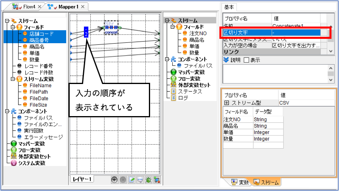Click the 実行回数 blue sphere icon
This screenshot has height=191, width=339.
click(19, 131)
